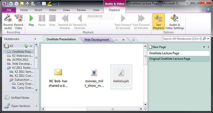Click Fast Forward 10 Seconds

pyautogui.click(x=123, y=22)
